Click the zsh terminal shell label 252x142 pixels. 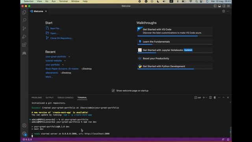198,97
